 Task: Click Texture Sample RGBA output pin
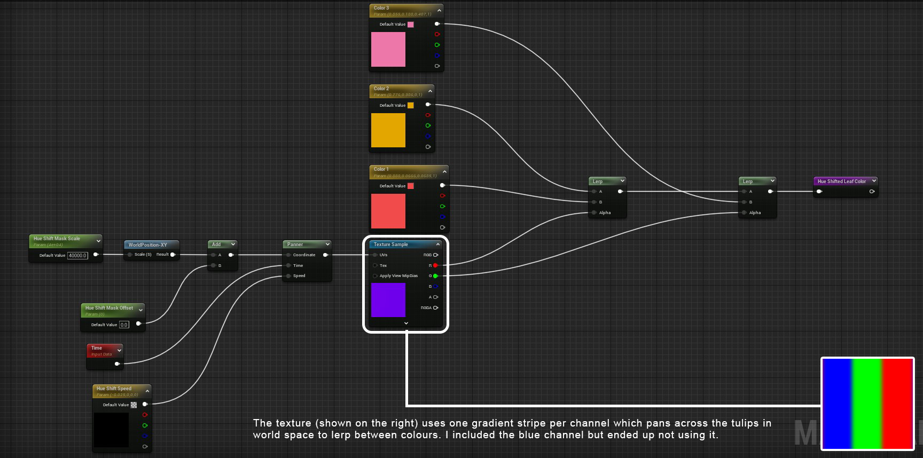pos(436,308)
